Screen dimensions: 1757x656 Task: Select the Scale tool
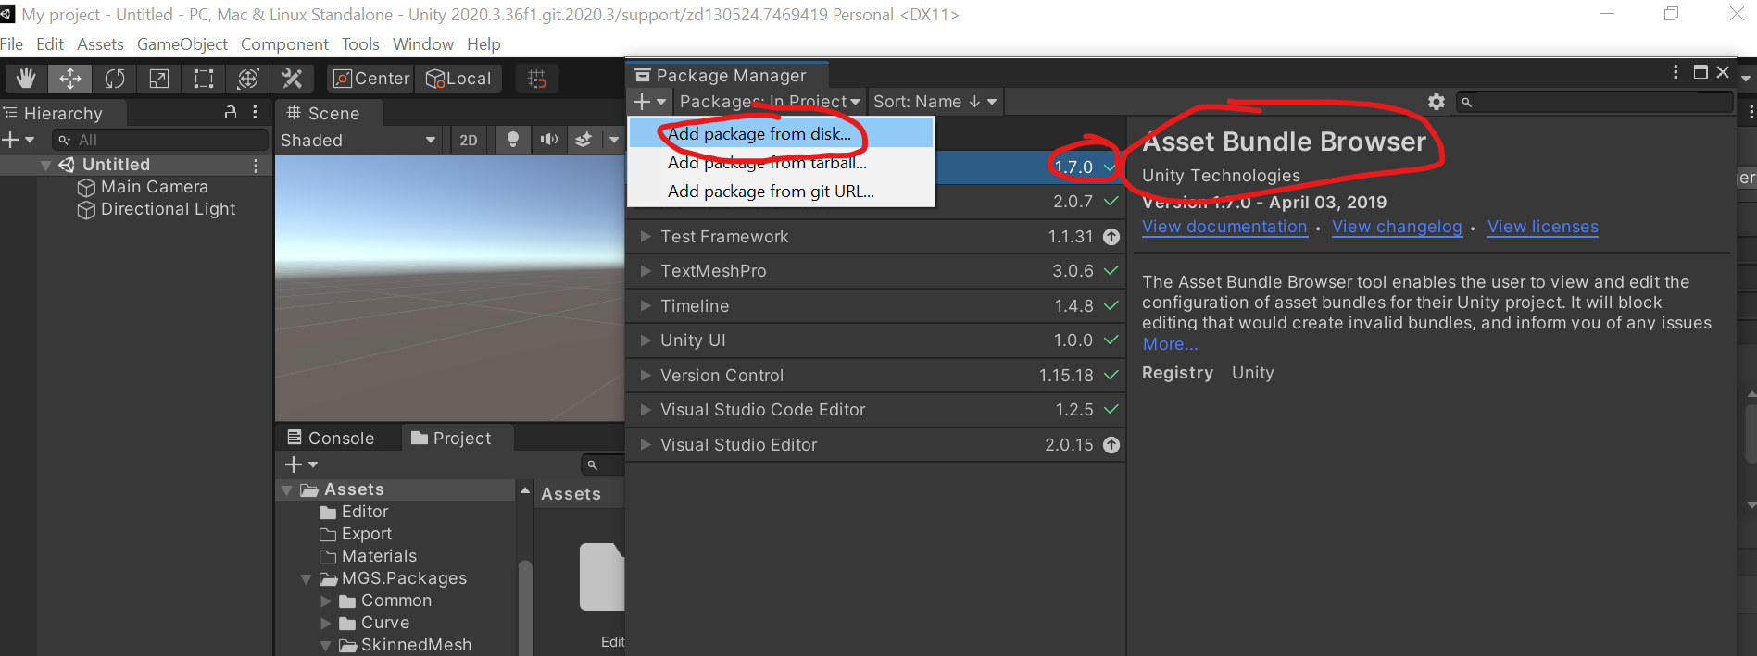point(159,79)
